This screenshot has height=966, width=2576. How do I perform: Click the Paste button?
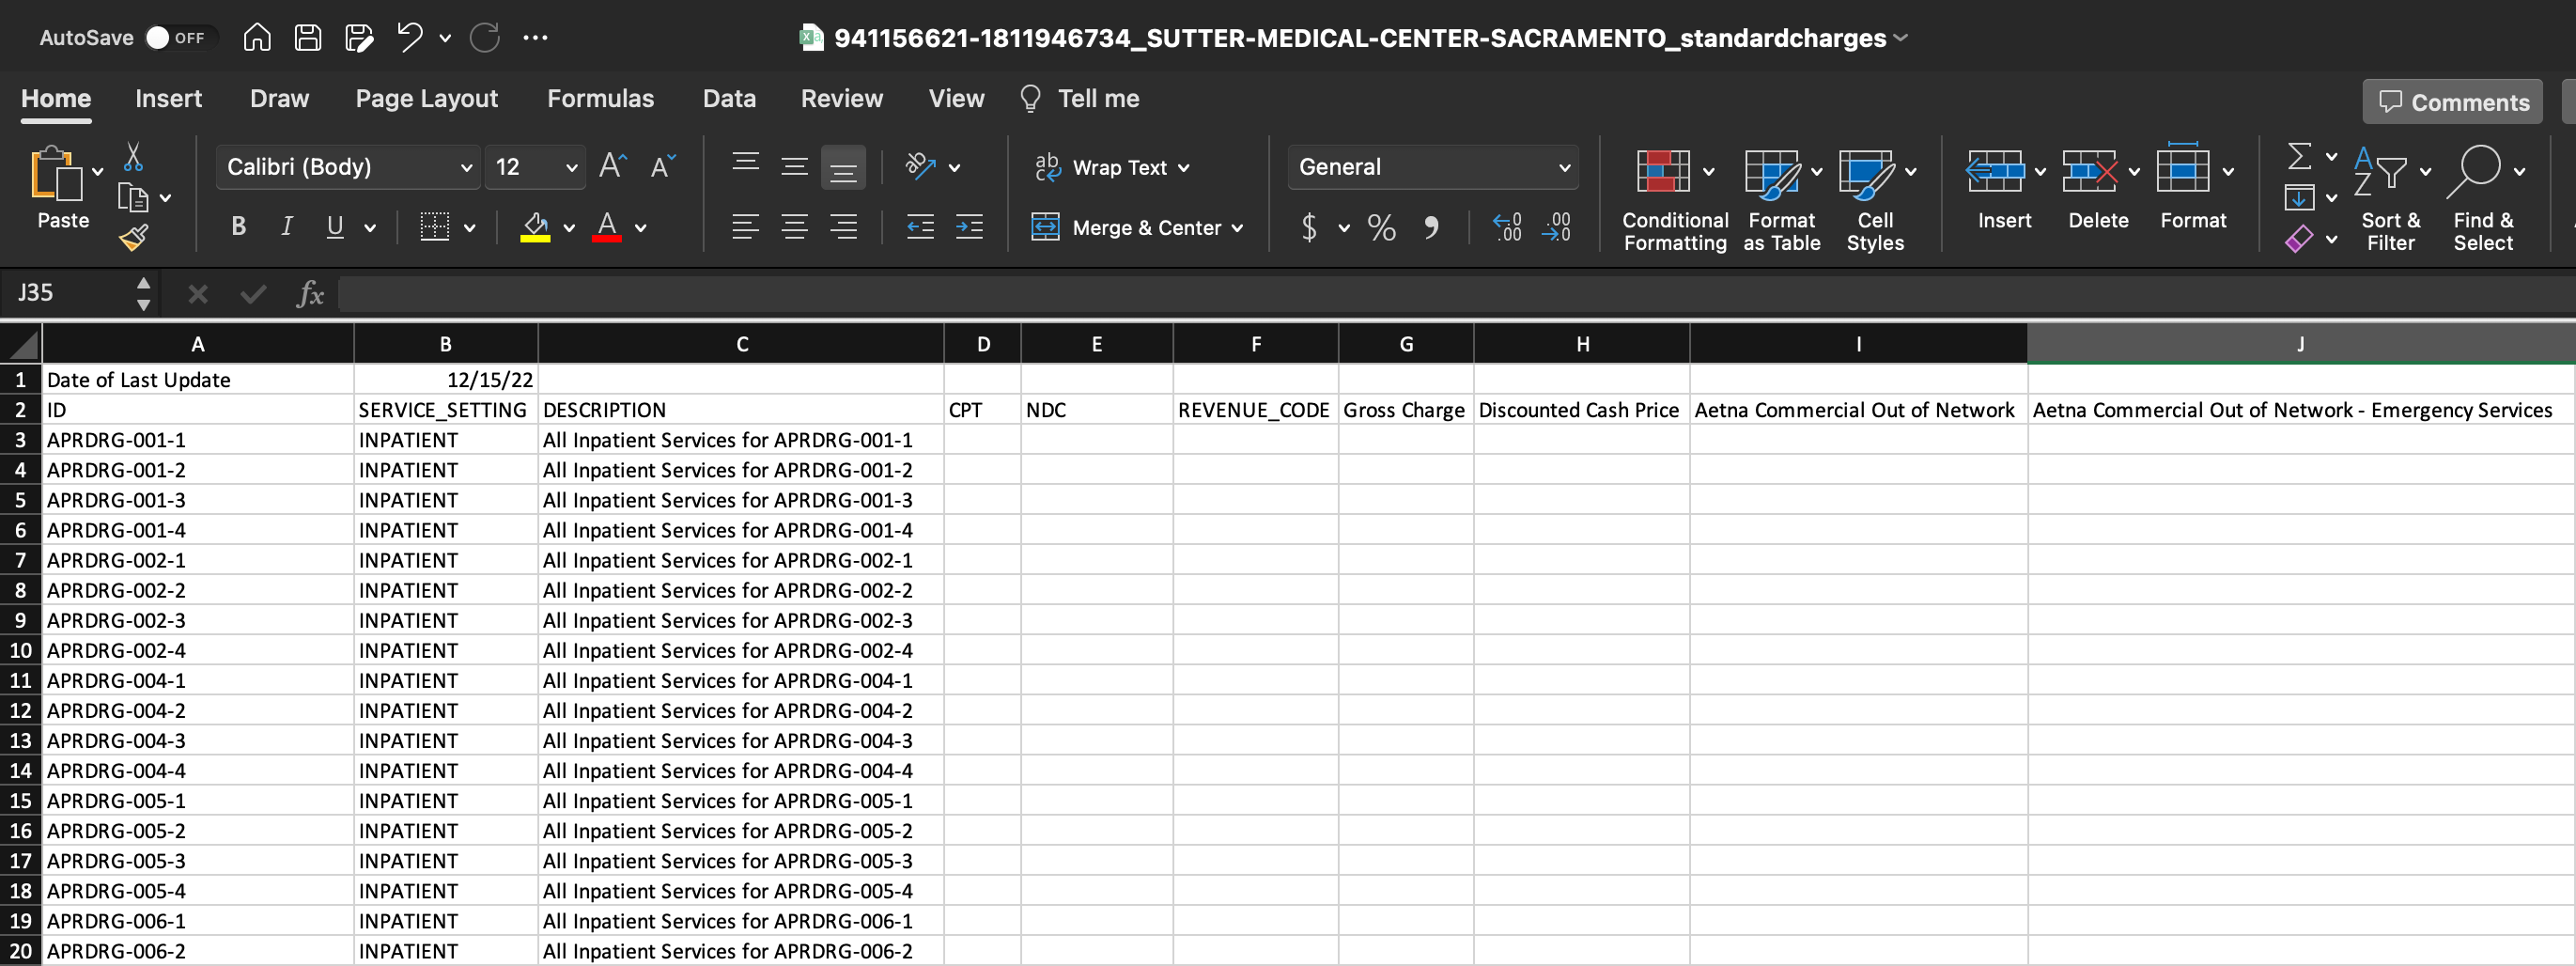tap(63, 187)
